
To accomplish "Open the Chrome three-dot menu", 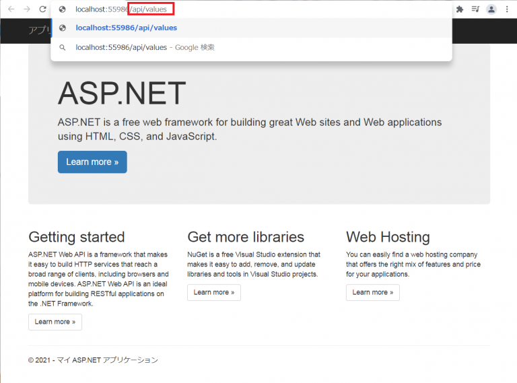I will click(x=507, y=9).
